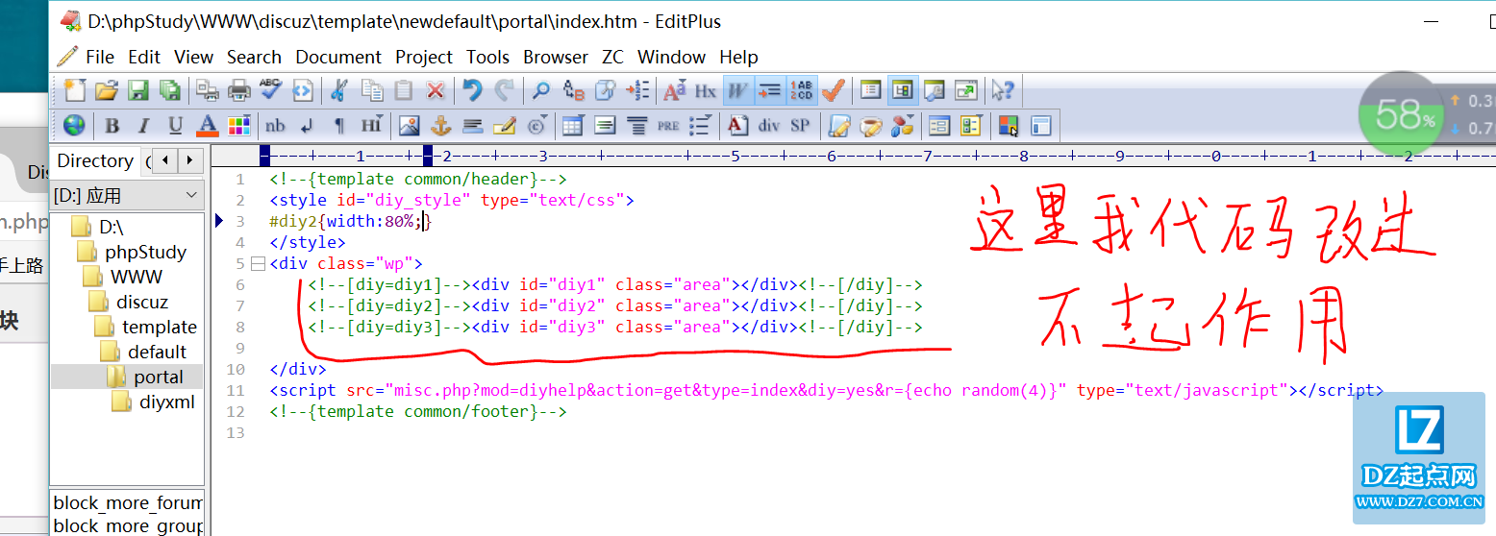Viewport: 1496px width, 536px height.
Task: Open the Hex viewer (Hx) icon
Action: click(x=706, y=90)
